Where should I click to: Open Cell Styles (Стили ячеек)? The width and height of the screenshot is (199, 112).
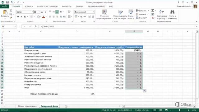coord(131,15)
